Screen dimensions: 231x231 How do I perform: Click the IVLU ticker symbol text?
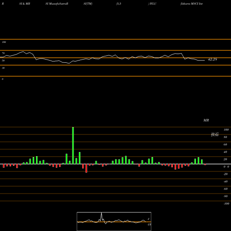[152, 4]
